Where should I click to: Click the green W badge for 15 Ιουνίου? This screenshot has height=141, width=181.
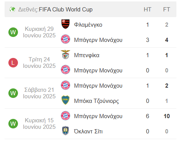13,123
